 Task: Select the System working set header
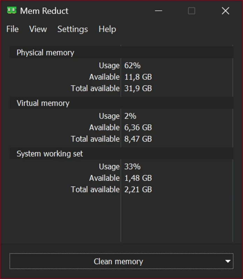point(50,154)
